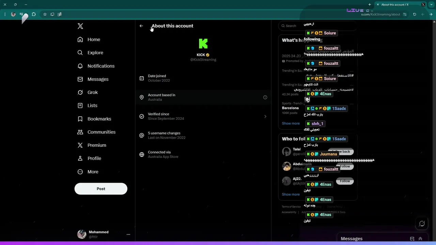Open the Premium page
Viewport: 436px width, 245px height.
[x=92, y=145]
